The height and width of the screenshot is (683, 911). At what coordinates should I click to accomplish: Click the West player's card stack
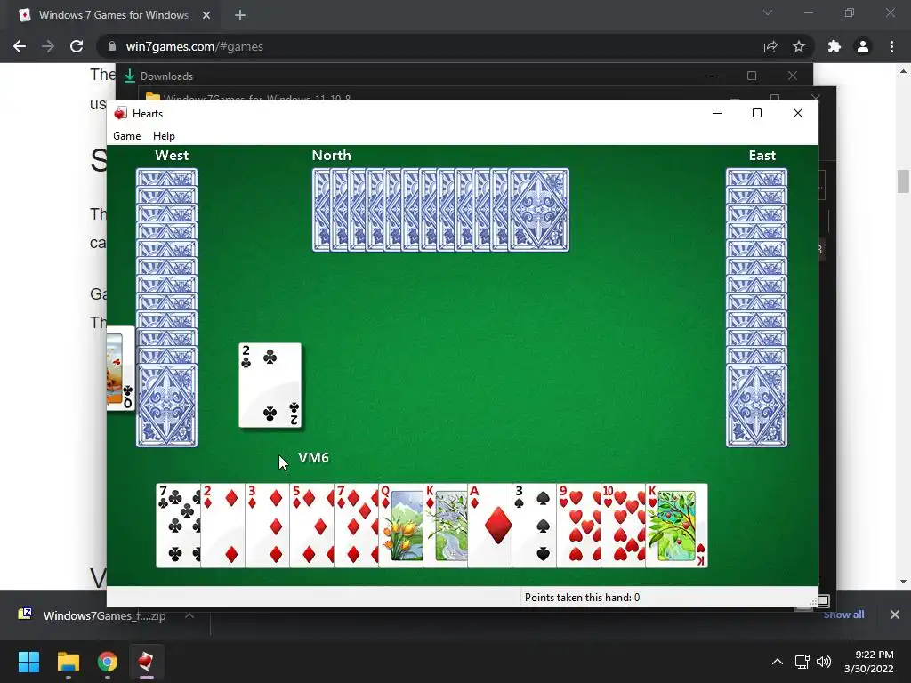(x=166, y=308)
